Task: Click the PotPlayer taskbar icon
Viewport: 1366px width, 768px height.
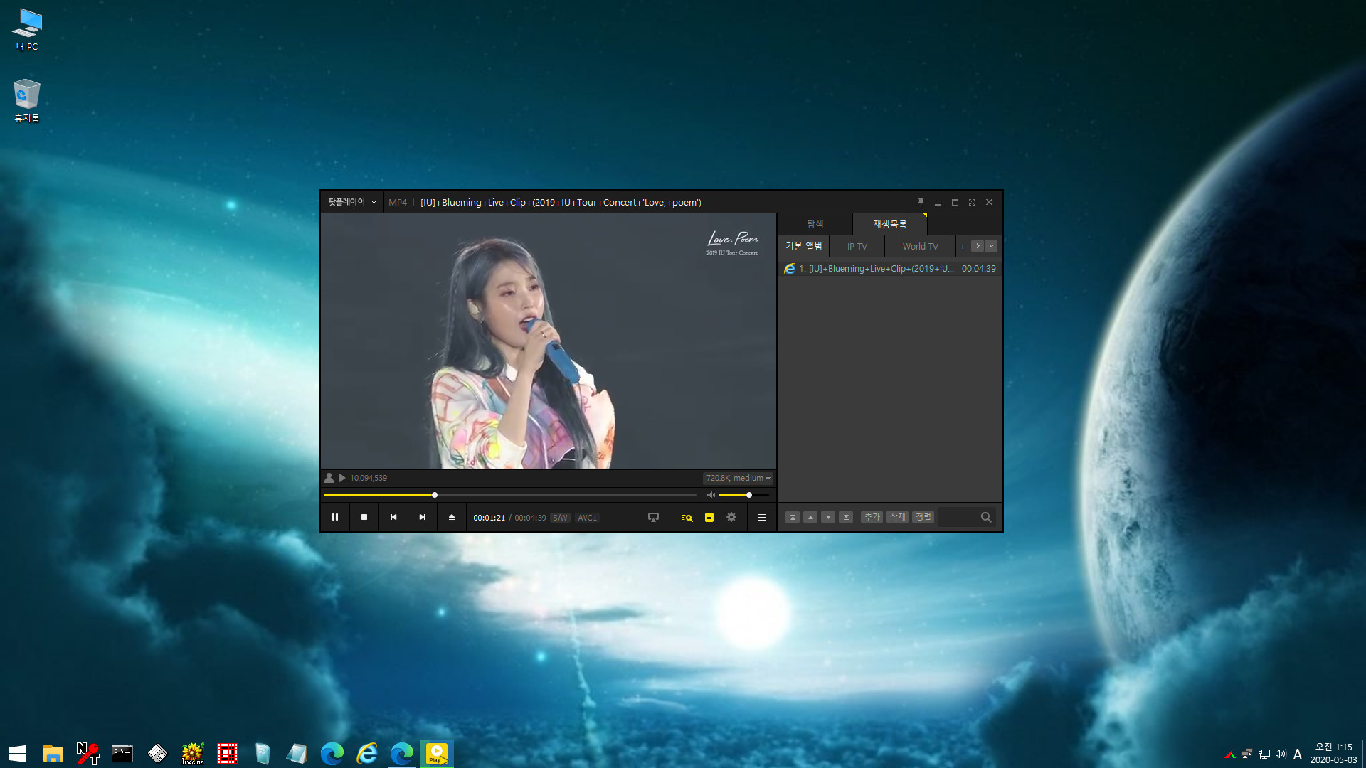Action: coord(437,753)
